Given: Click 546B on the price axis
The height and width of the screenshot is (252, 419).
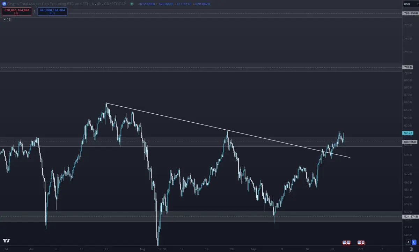Looking at the screenshot, I should [407, 197].
